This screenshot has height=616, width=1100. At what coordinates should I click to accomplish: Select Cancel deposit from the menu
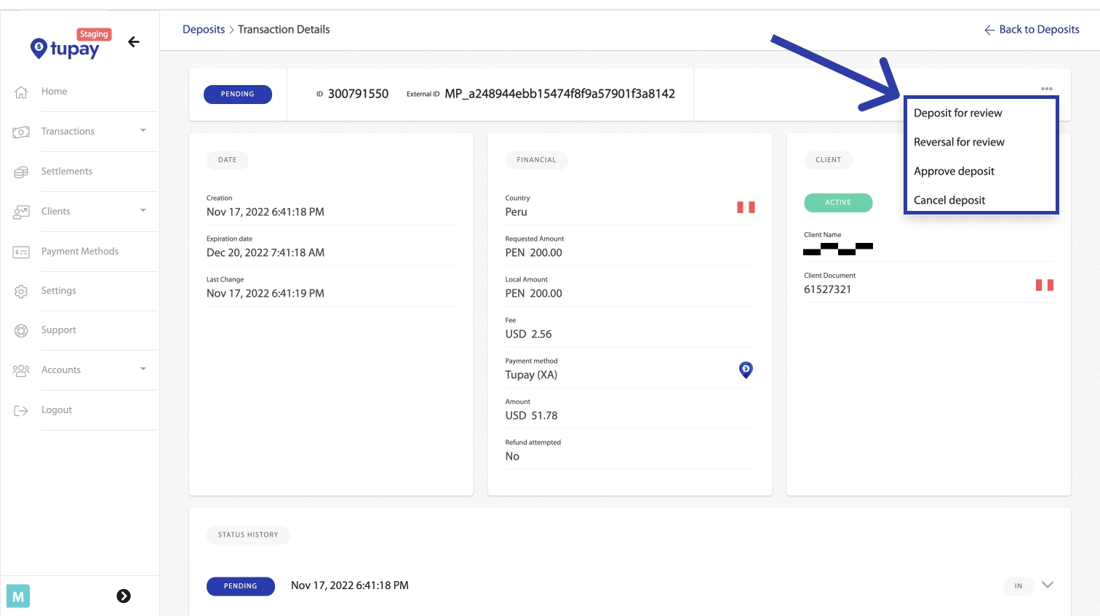pyautogui.click(x=949, y=201)
